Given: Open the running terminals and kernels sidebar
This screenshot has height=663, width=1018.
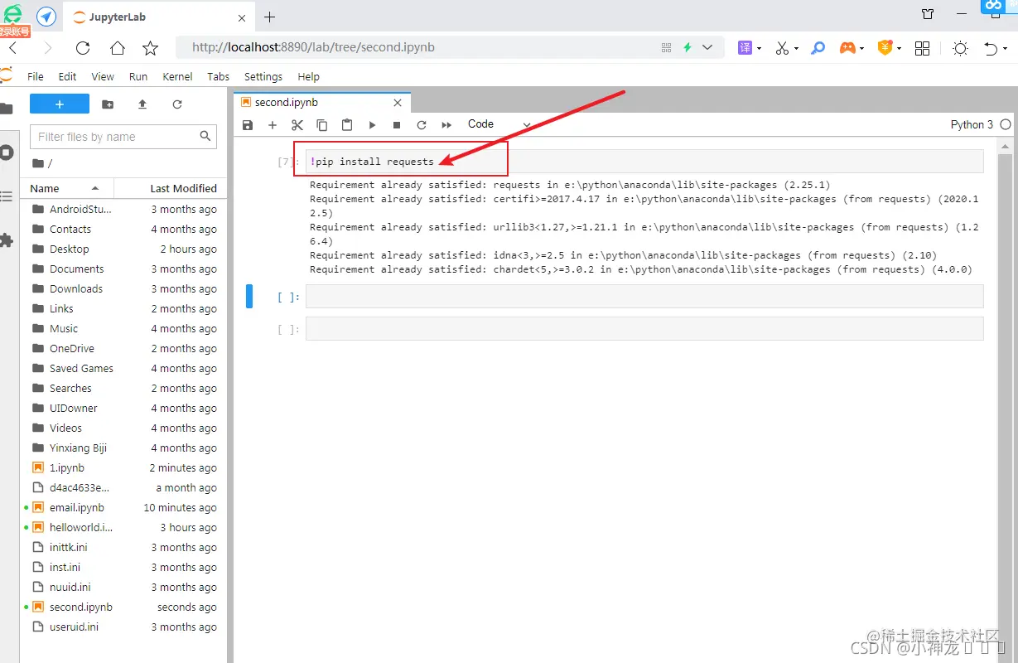Looking at the screenshot, I should (7, 152).
